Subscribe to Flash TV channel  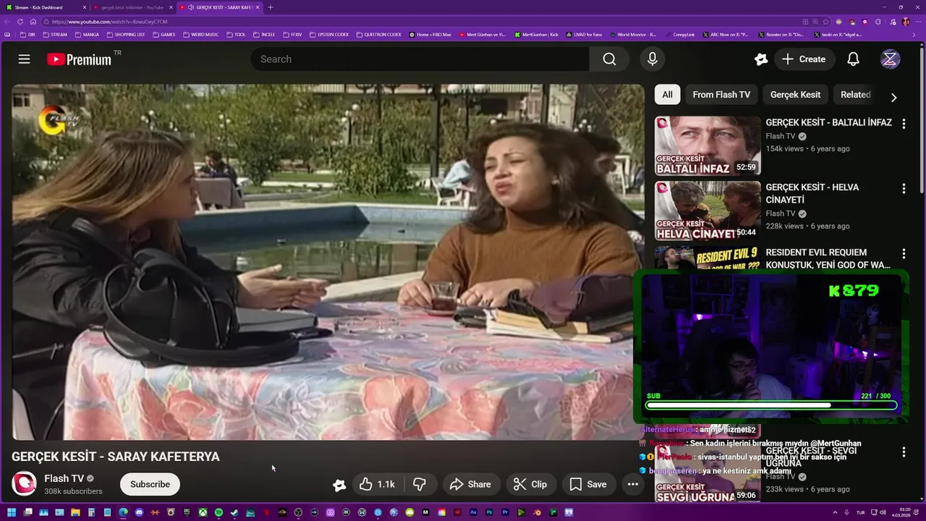click(x=150, y=484)
